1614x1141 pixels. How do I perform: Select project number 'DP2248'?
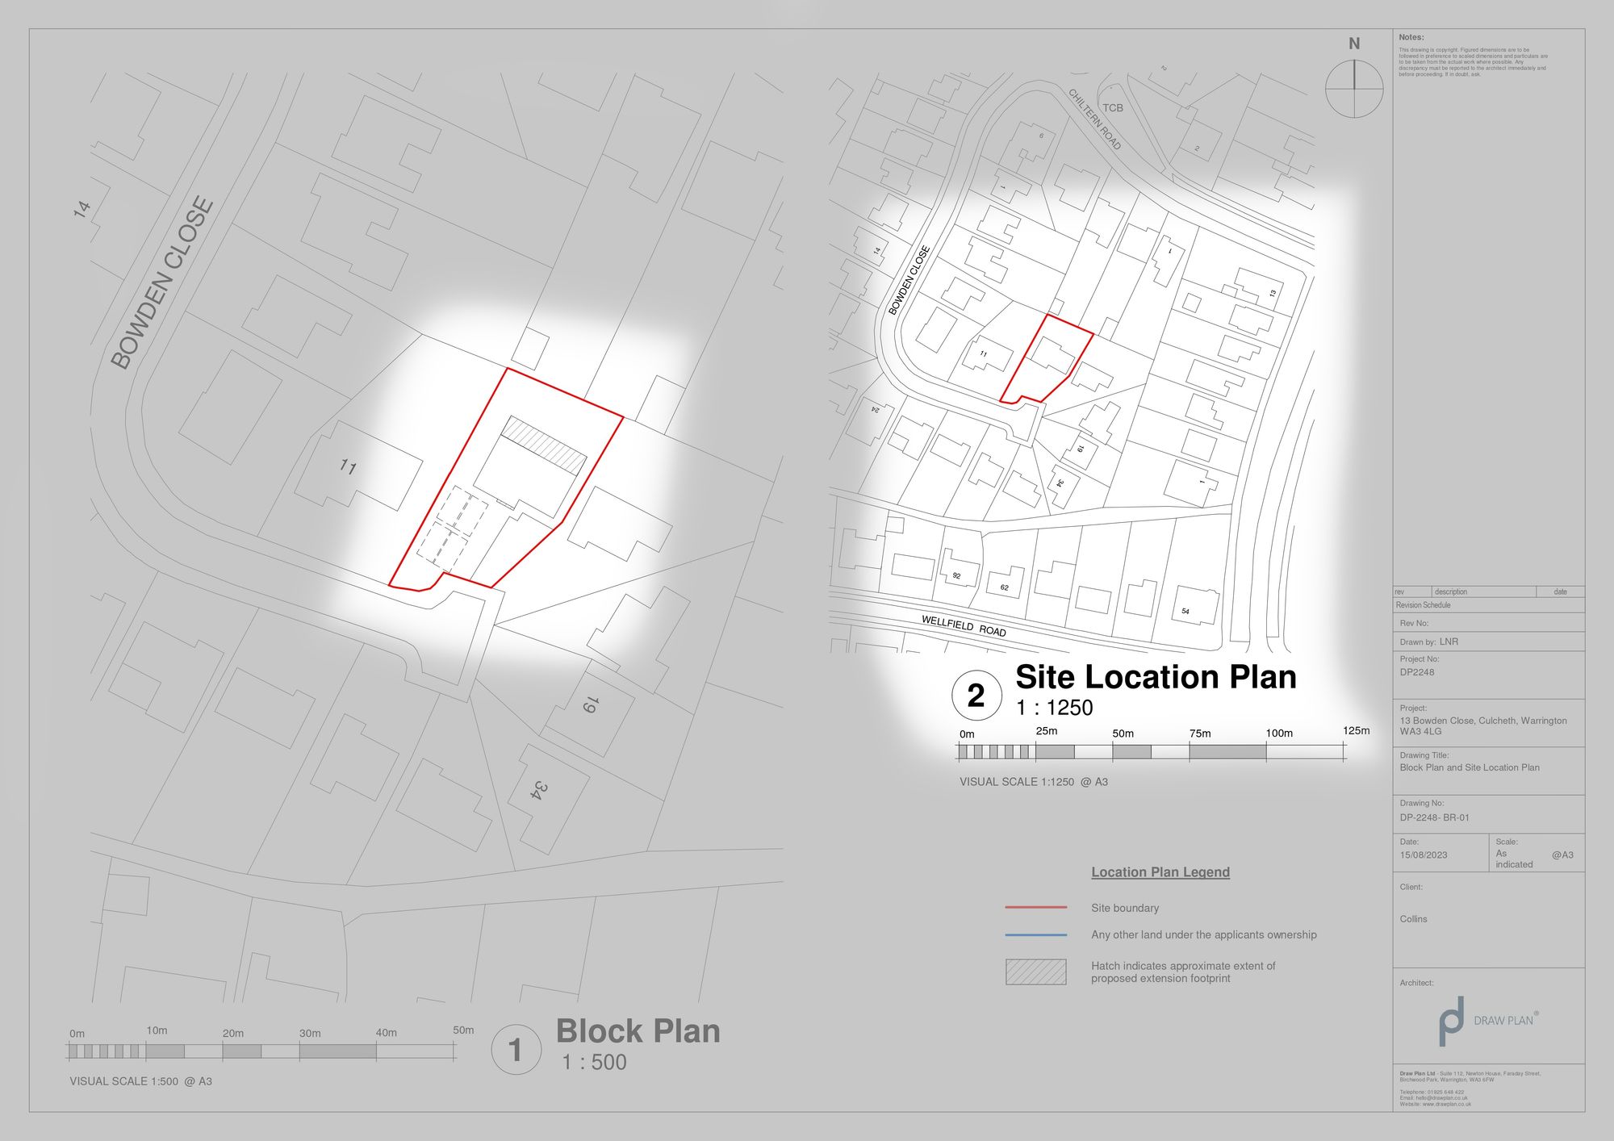(x=1417, y=673)
